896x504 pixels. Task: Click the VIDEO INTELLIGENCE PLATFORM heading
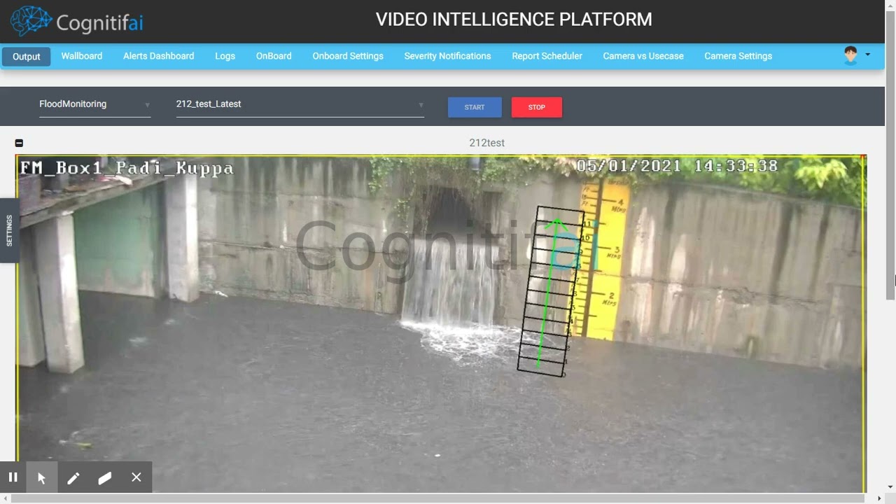[514, 20]
